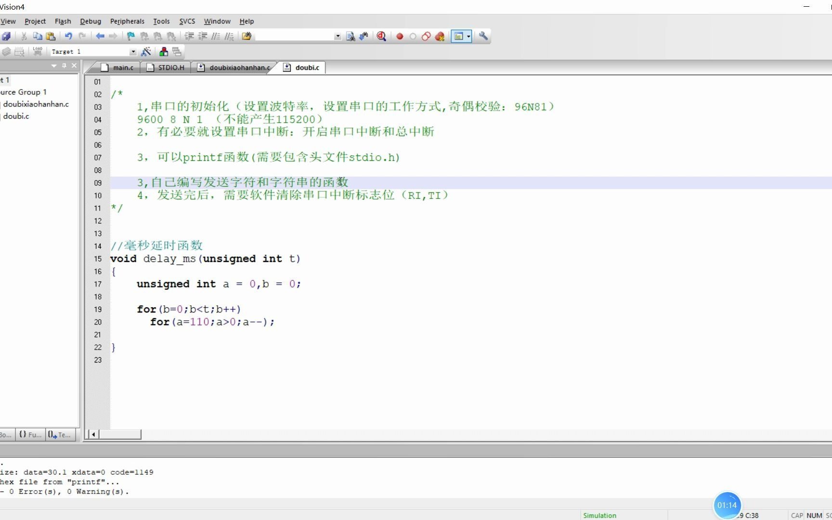Open Target Options magic wand icon

(146, 52)
